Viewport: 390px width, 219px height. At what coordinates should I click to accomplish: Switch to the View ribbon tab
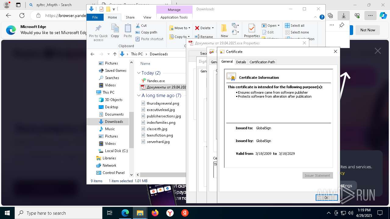[147, 17]
